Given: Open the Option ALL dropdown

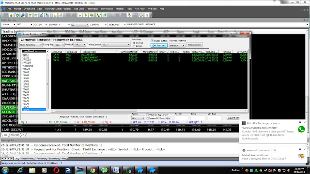Looking at the screenshot, I should 138,118.
